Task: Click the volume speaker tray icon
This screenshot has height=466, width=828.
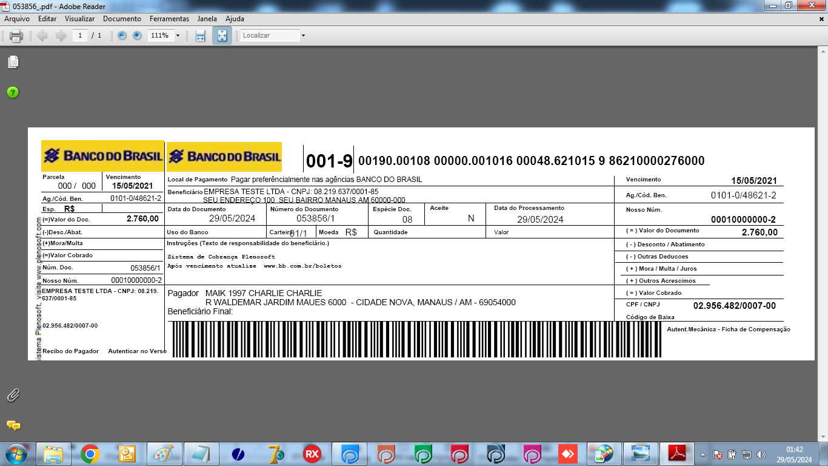Action: coord(762,454)
